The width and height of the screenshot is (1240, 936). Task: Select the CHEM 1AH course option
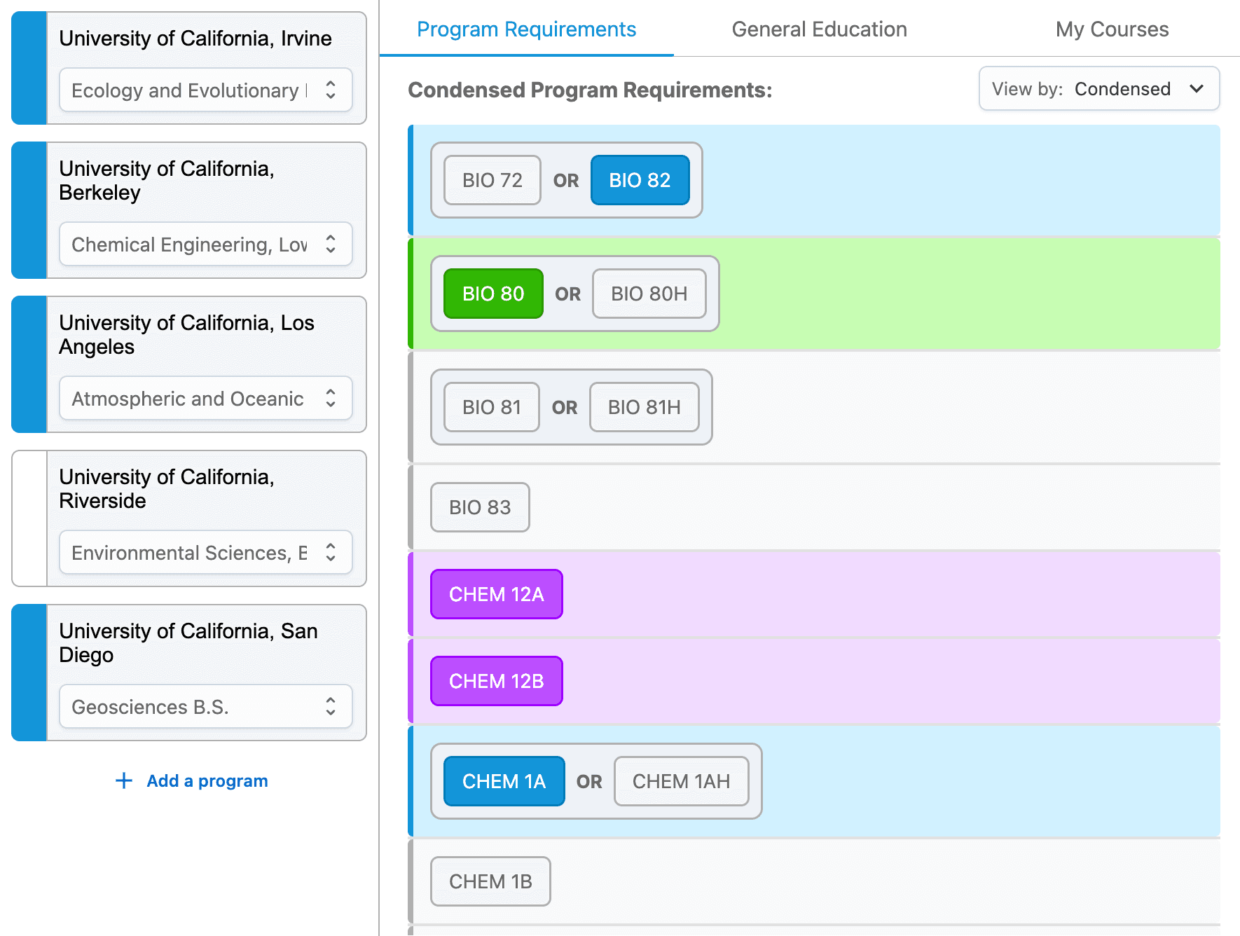click(x=681, y=781)
